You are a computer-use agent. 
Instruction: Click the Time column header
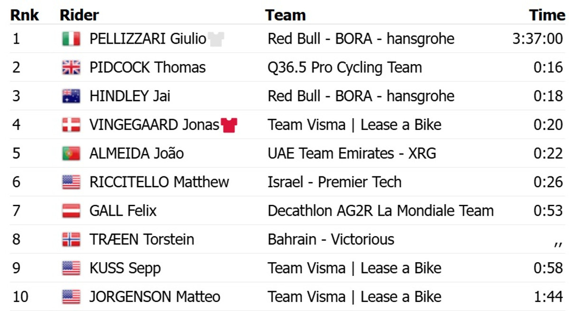point(547,15)
